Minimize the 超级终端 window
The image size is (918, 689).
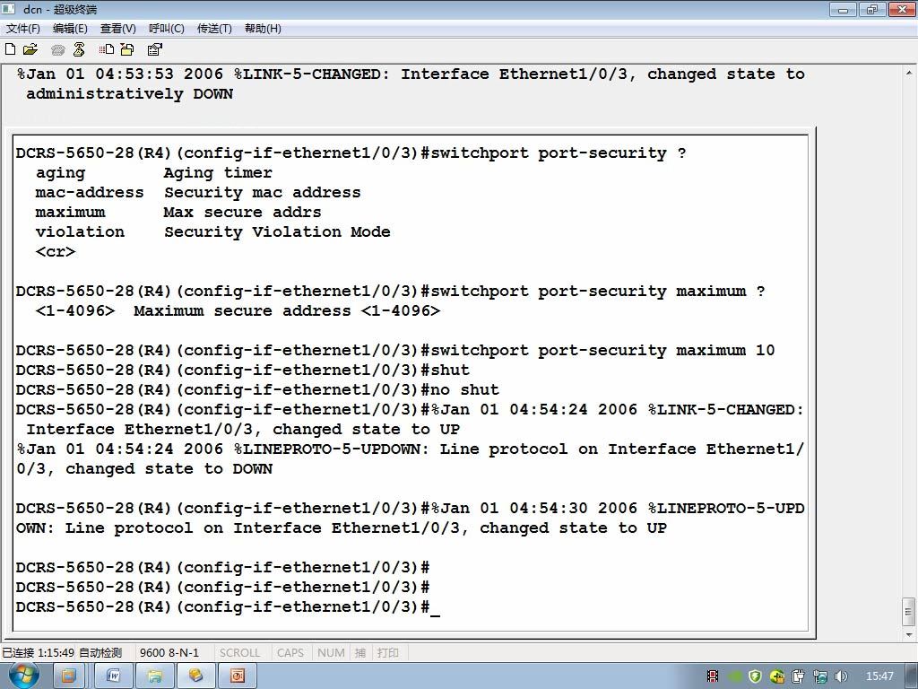(843, 9)
